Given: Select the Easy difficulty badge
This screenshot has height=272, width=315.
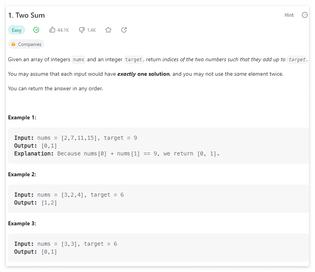Looking at the screenshot, I should click(x=16, y=29).
